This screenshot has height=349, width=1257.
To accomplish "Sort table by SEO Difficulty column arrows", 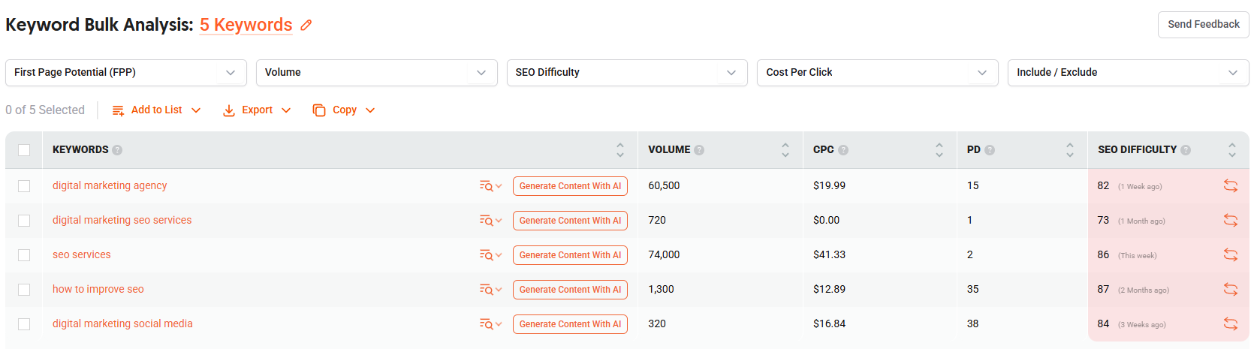I will (1232, 150).
